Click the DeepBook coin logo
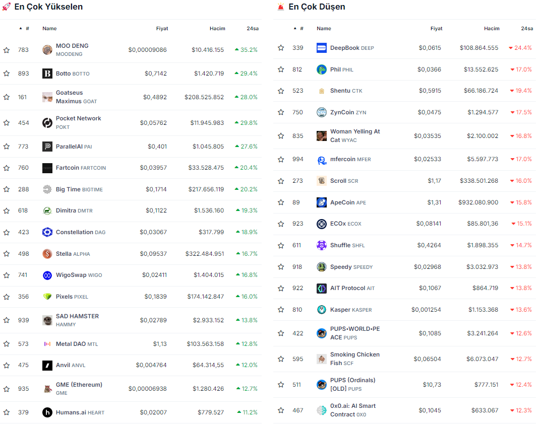This screenshot has height=426, width=542. click(322, 48)
